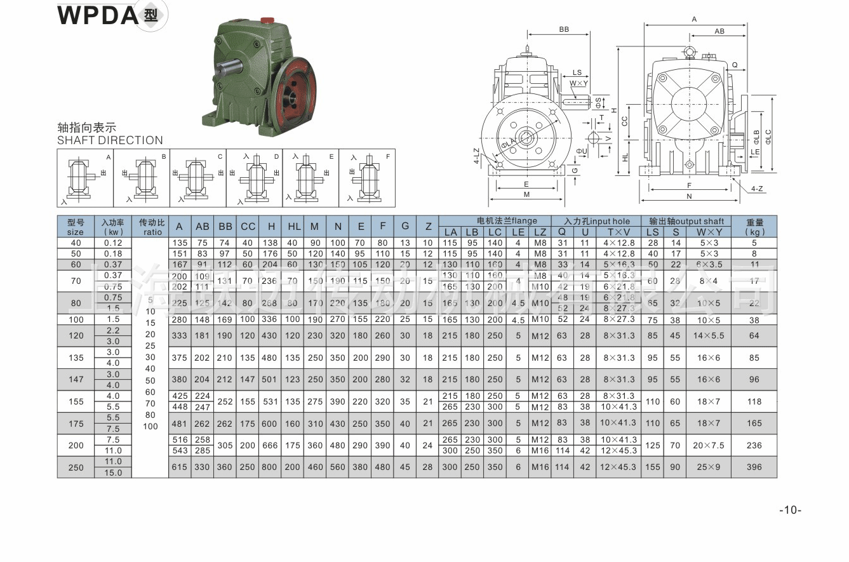Click the weight value 236
This screenshot has width=849, height=562.
[754, 445]
